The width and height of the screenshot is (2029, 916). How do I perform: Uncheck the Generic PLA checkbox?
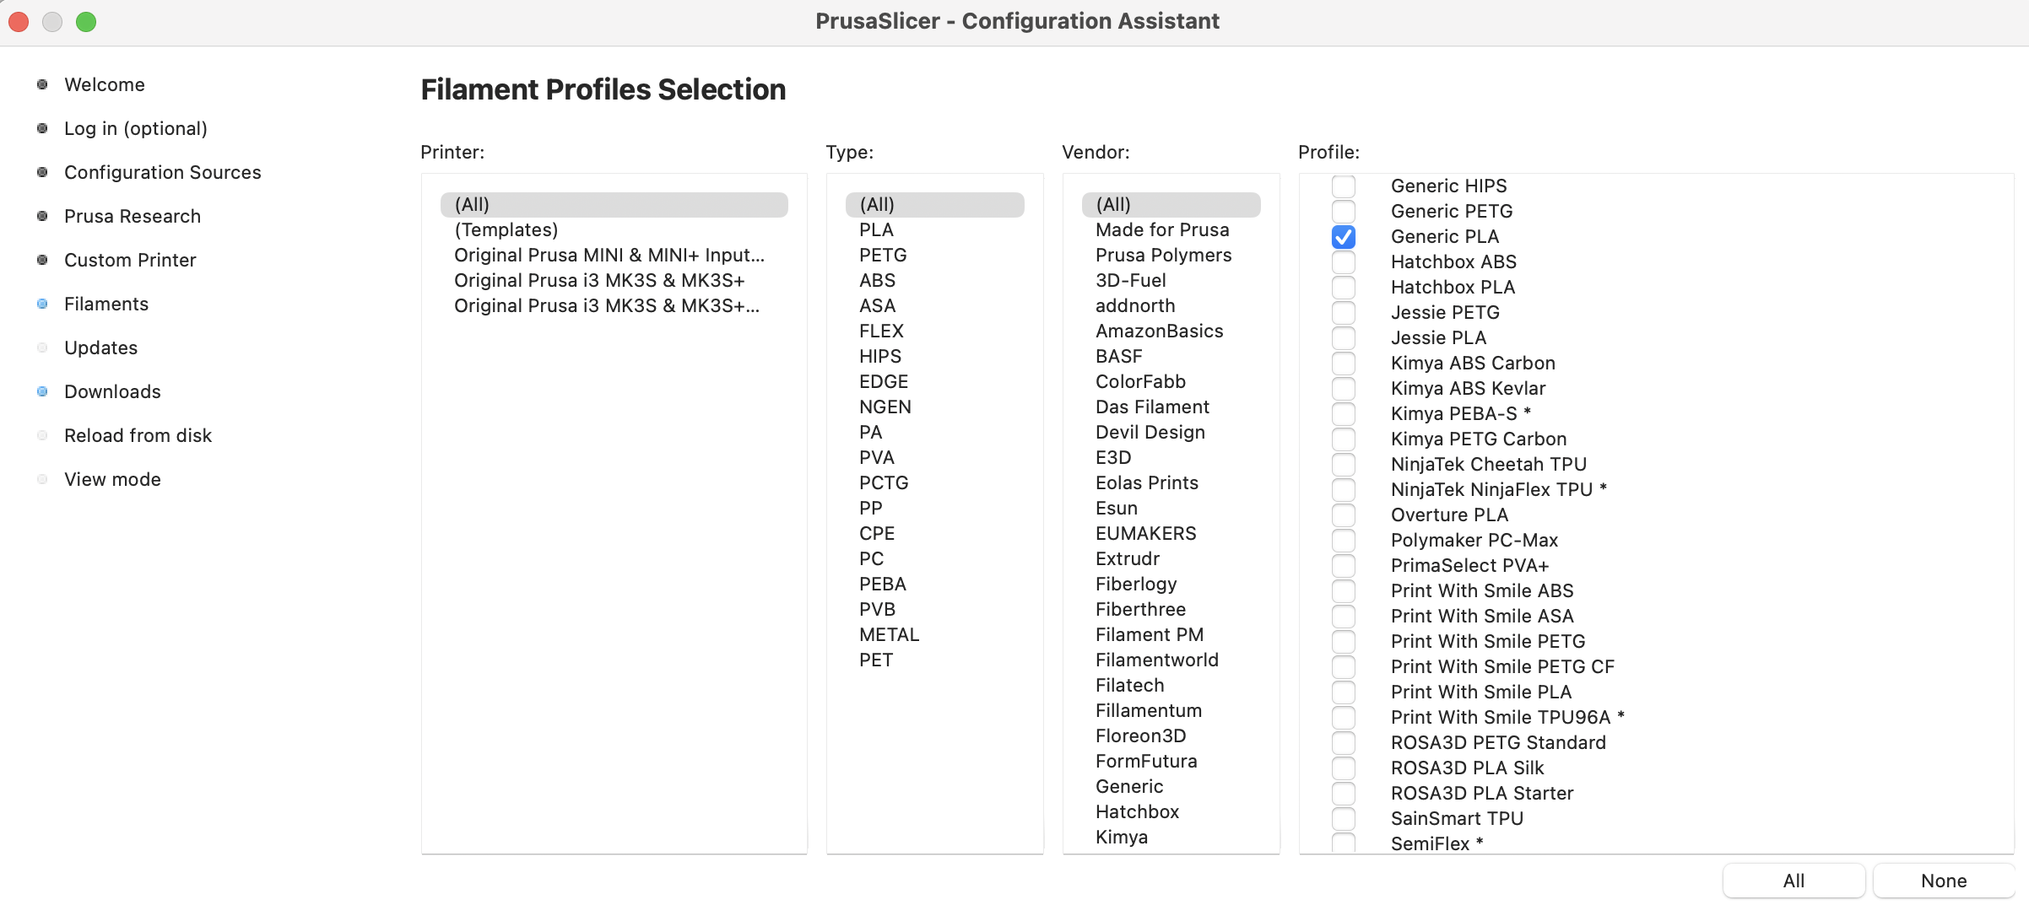1343,237
